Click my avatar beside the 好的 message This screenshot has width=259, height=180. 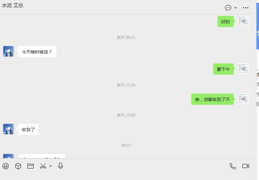coord(243,21)
